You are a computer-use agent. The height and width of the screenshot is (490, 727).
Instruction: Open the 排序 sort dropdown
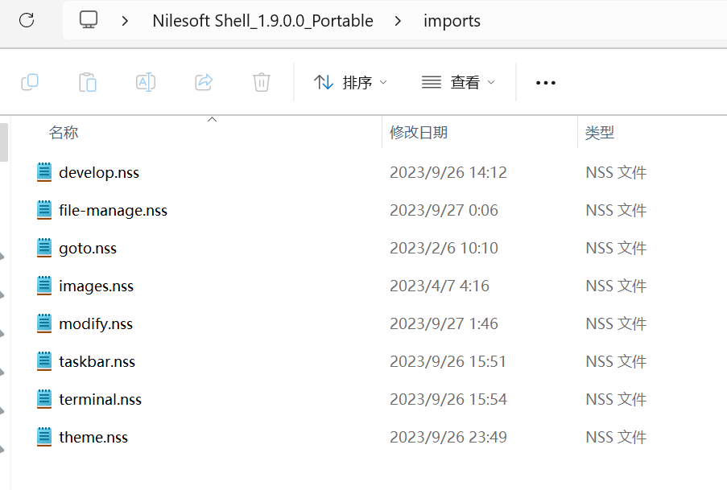(x=350, y=82)
